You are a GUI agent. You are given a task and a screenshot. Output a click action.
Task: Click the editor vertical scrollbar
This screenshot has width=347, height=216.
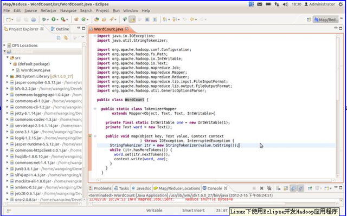[x=338, y=106]
